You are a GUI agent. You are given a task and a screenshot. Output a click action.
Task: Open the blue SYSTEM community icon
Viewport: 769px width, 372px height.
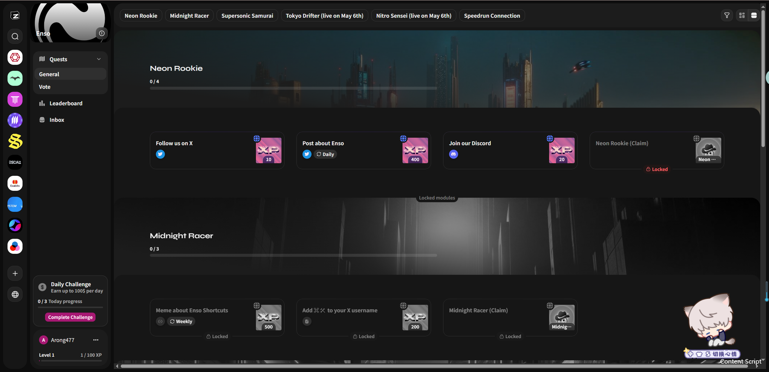[15, 204]
